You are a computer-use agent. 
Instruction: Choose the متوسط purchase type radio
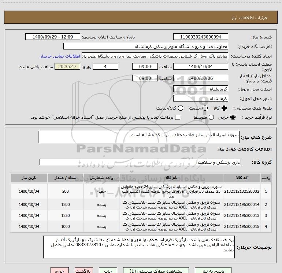point(211,117)
